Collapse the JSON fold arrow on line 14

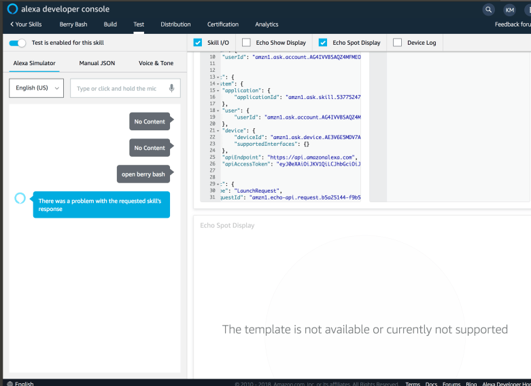218,84
